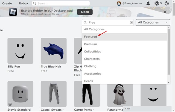Click the emoji badge on Stevie Standard
Screen dimensions: 175x112
[x=10, y=104]
